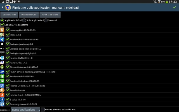This screenshot has width=179, height=112.
Task: Tap the Paper Artist app icon
Action: [x=2, y=62]
